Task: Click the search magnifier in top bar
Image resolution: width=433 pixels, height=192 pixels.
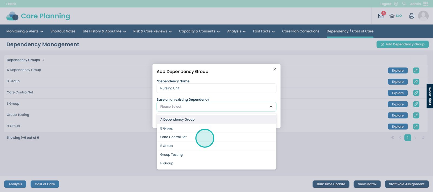Action: tap(404, 4)
